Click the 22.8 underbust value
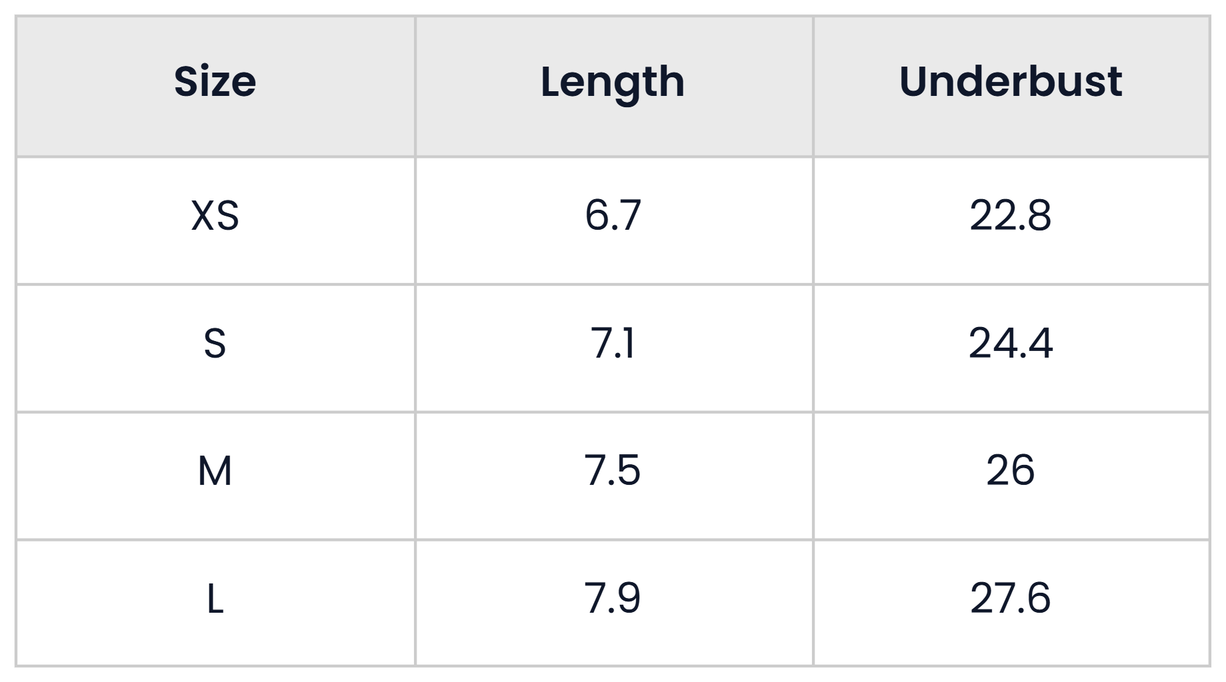 click(x=1011, y=216)
